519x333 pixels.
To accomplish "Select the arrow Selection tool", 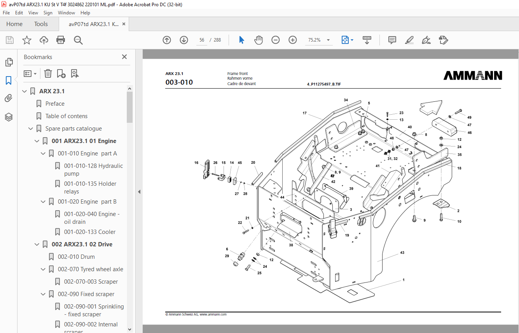I will (x=241, y=40).
